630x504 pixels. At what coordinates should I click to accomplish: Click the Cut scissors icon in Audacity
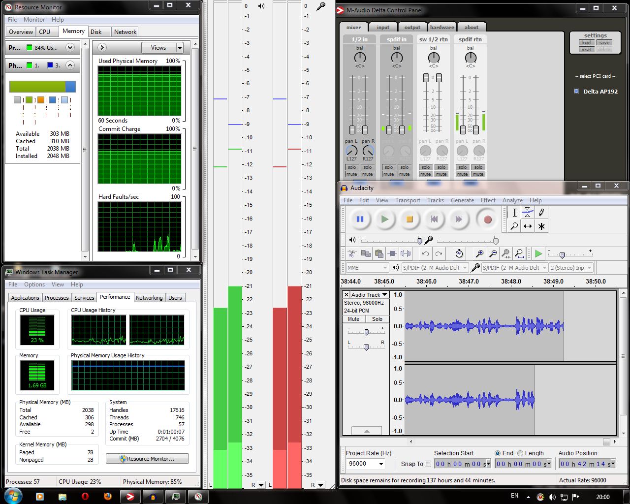[x=352, y=253]
